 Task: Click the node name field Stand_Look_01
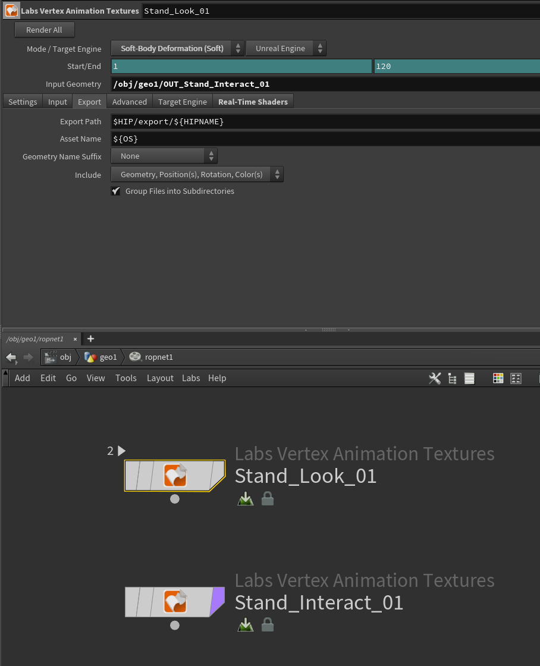coord(341,11)
